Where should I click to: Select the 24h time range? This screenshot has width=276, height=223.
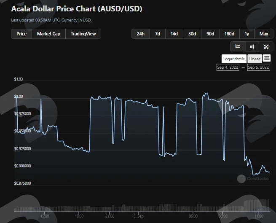coord(141,34)
